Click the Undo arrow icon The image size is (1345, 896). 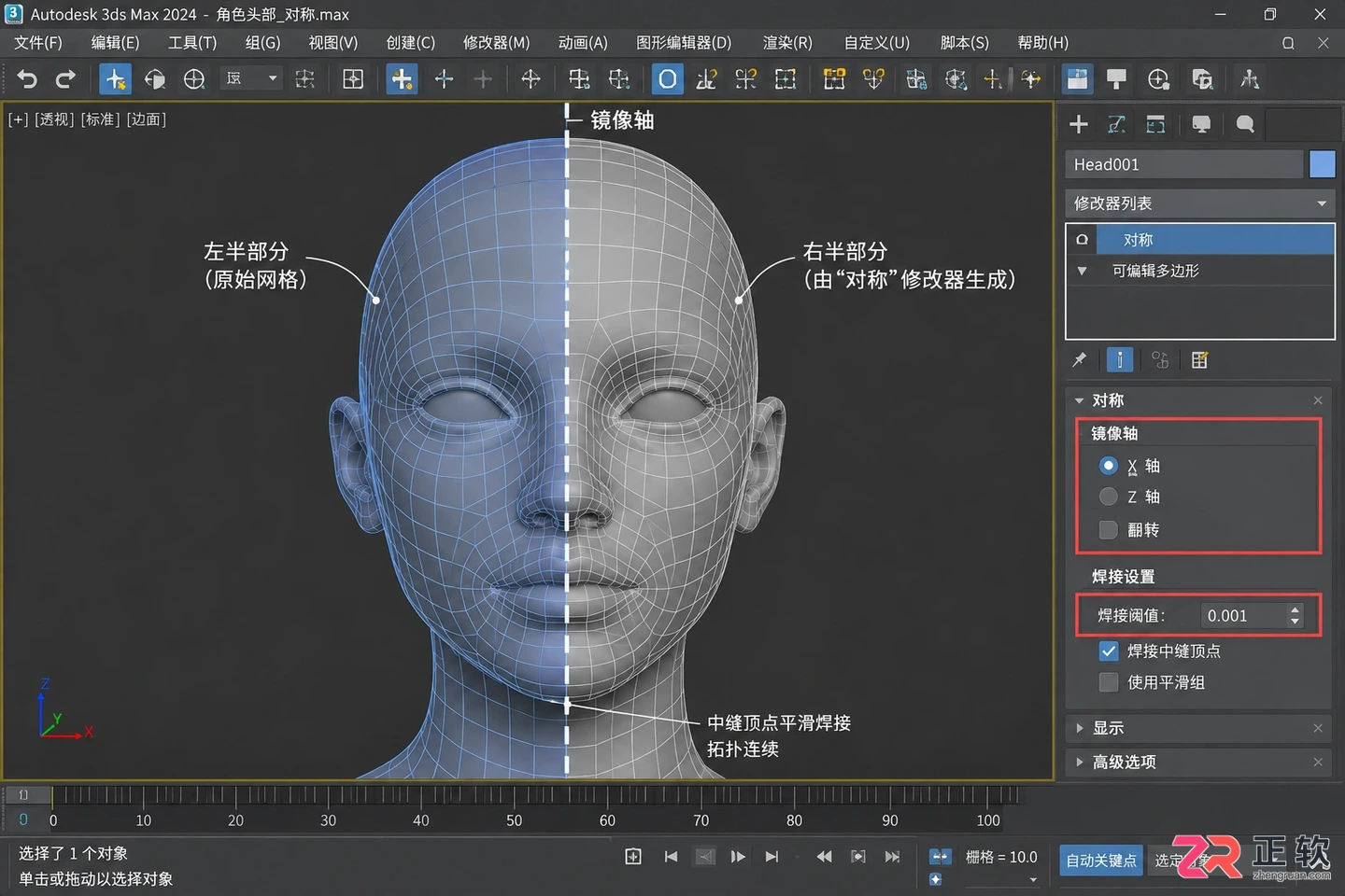click(27, 79)
